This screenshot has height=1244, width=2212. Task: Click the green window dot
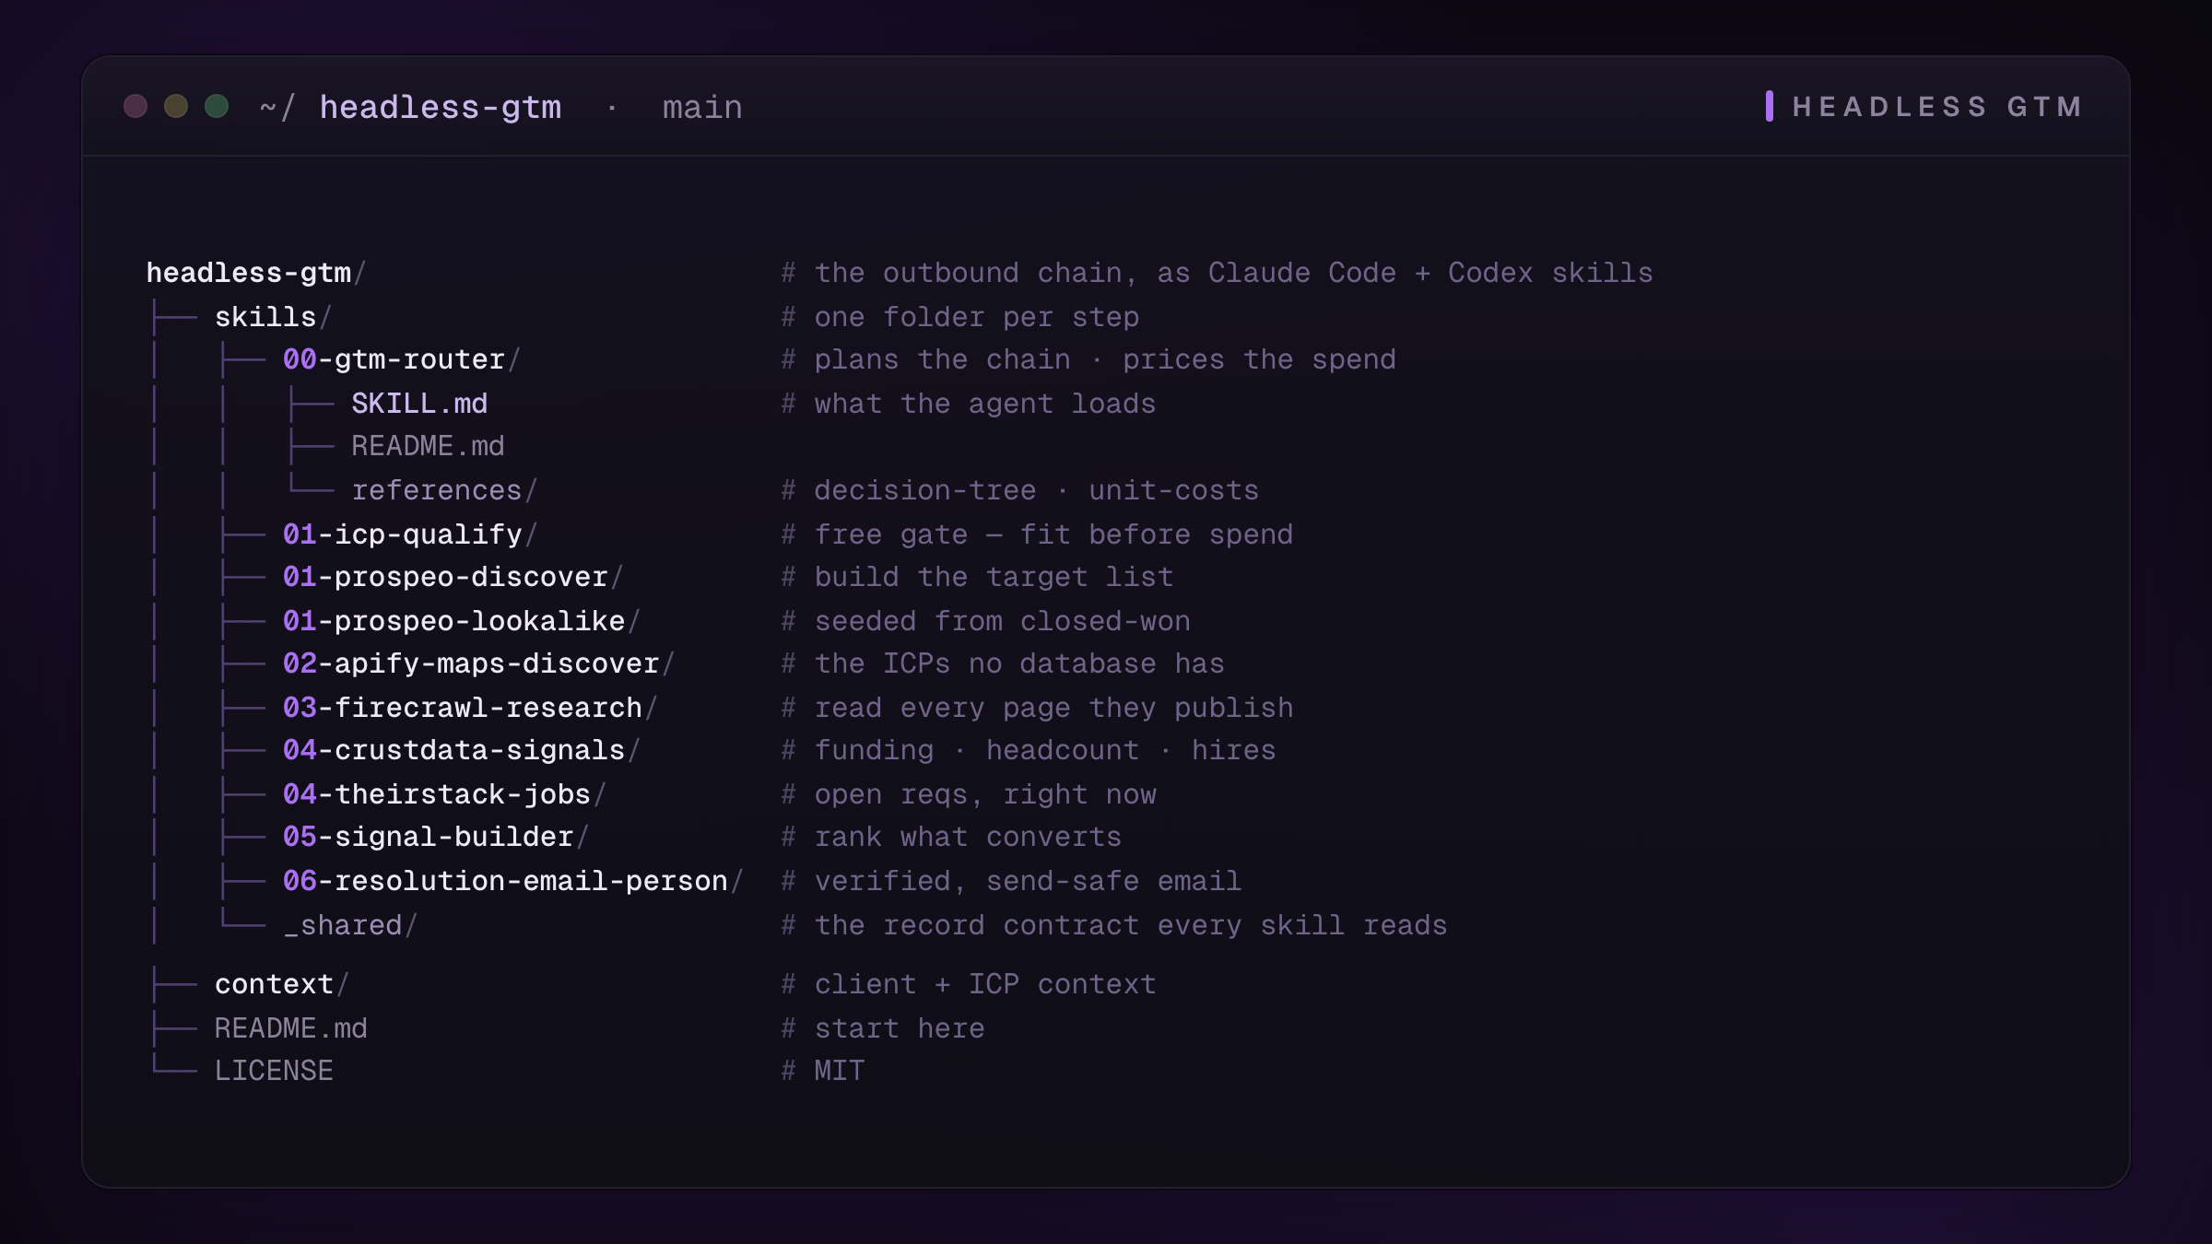(217, 107)
